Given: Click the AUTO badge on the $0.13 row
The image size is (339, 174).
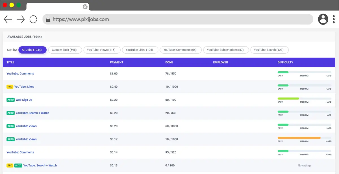Looking at the screenshot, I should (18, 166).
